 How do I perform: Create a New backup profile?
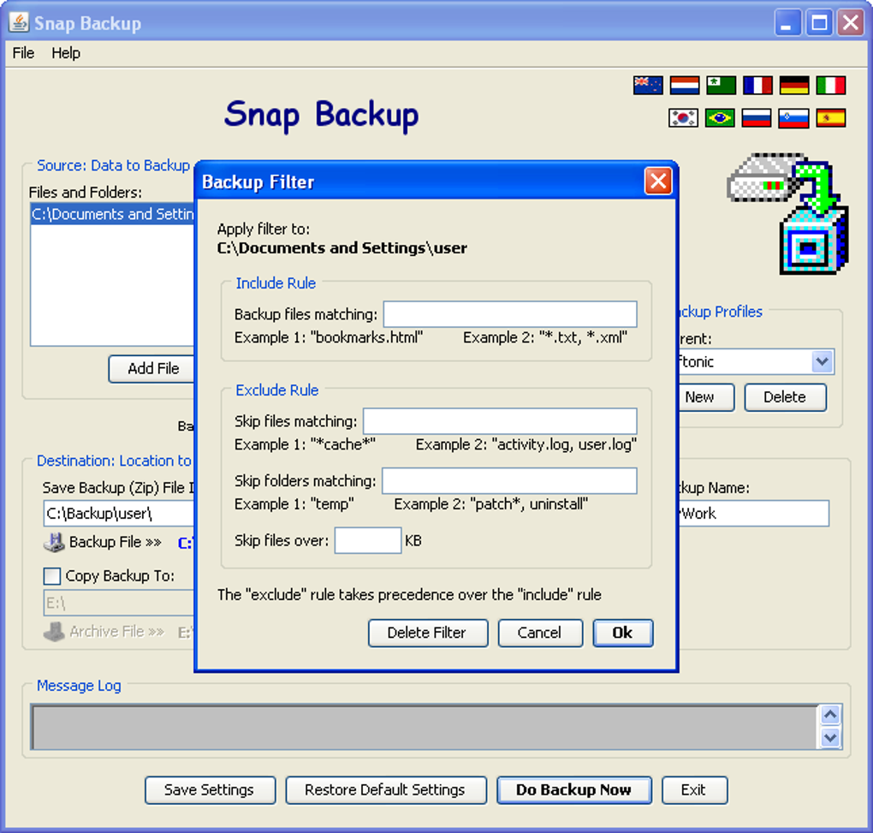[x=706, y=397]
